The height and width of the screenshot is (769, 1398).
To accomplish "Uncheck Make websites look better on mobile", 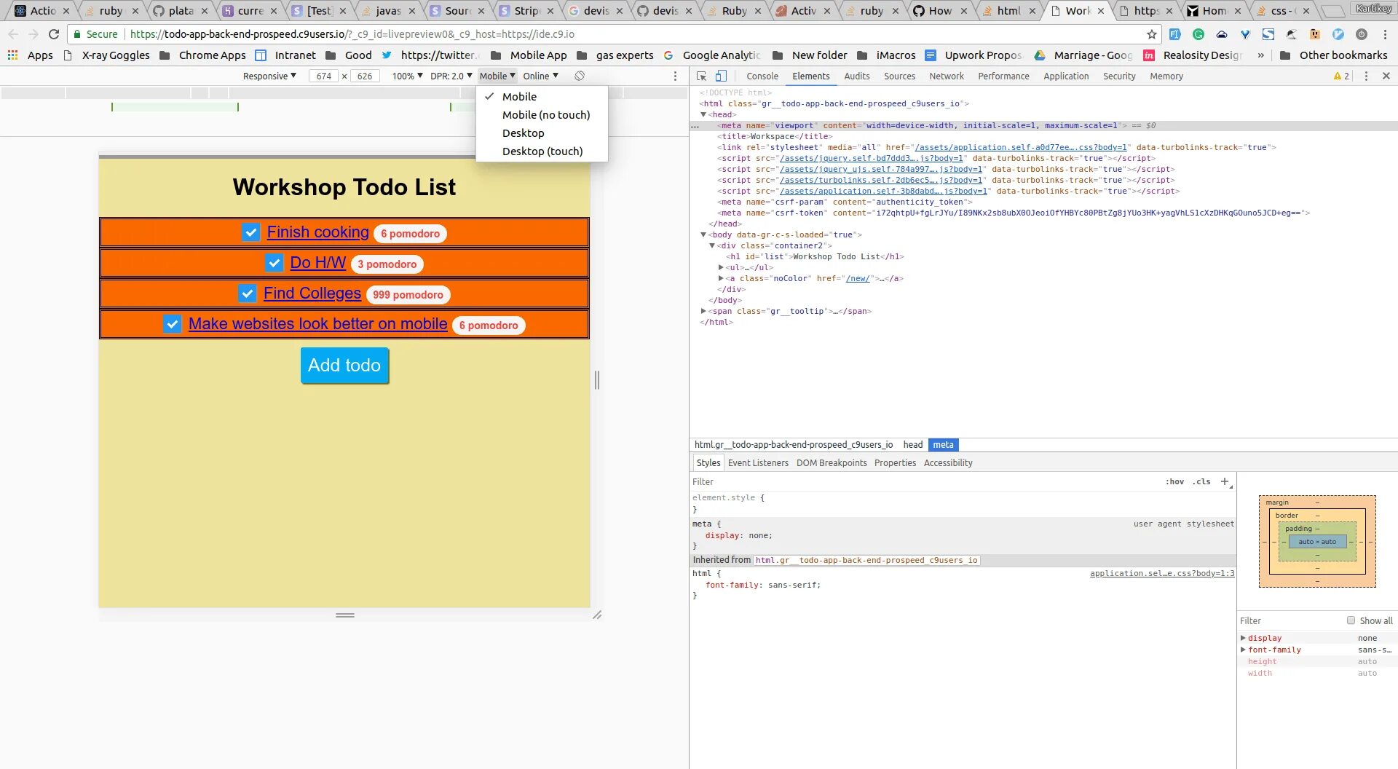I will coord(172,324).
